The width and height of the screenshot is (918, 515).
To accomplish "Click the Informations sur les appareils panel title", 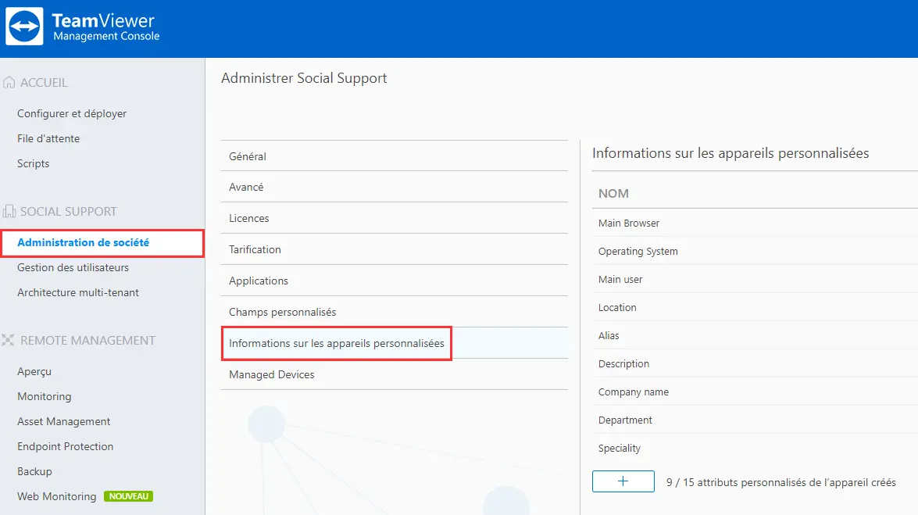I will click(730, 153).
